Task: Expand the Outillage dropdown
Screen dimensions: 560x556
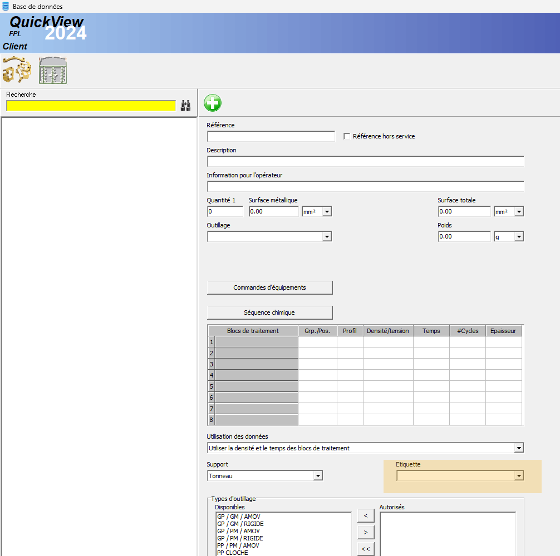Action: (x=327, y=237)
